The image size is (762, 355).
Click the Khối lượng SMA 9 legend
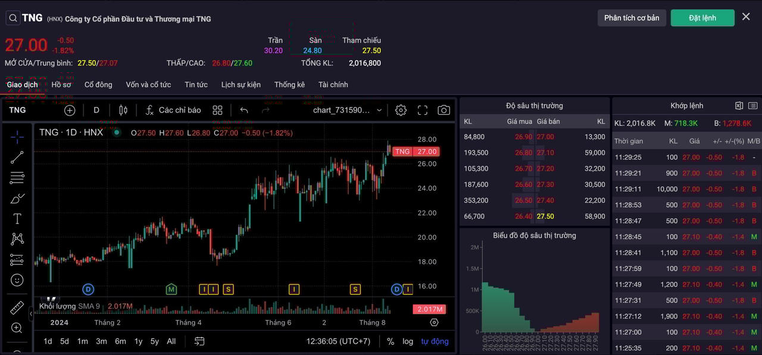tap(70, 306)
